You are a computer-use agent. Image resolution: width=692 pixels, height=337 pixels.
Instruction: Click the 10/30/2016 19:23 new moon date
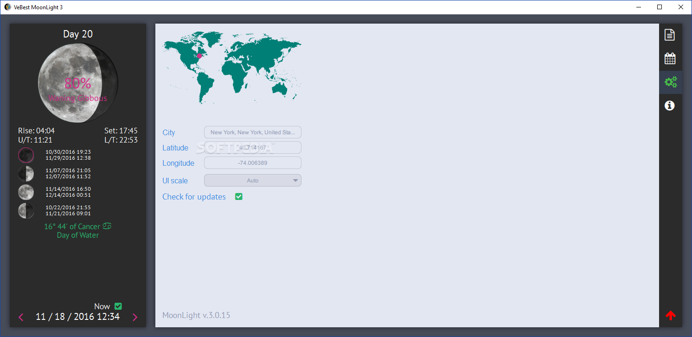pyautogui.click(x=68, y=152)
